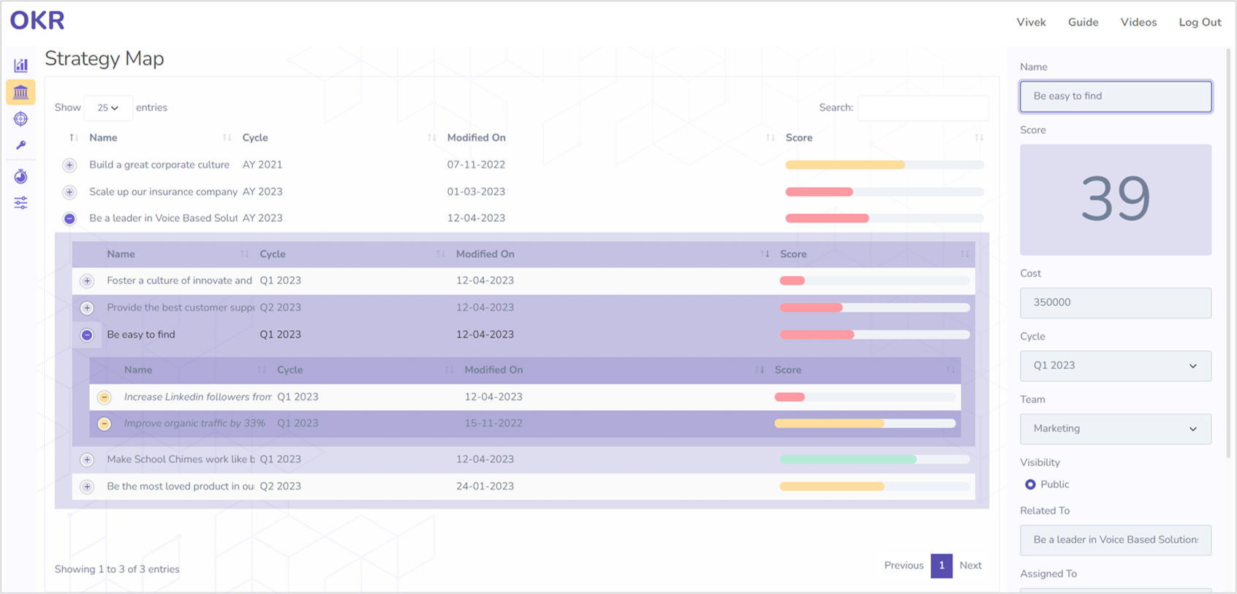Open the Team dropdown showing Marketing
The image size is (1237, 594).
pos(1116,429)
